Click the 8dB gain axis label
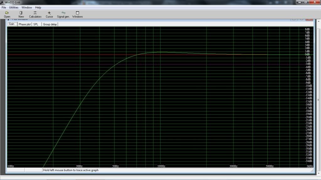 [x=307, y=29]
